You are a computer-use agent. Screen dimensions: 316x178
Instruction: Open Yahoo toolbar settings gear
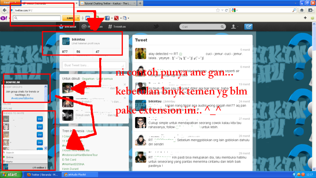tap(312, 18)
